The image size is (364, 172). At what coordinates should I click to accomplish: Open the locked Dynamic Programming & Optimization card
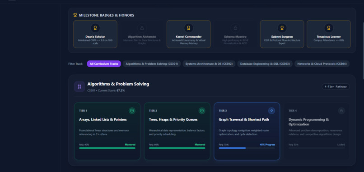point(317,131)
